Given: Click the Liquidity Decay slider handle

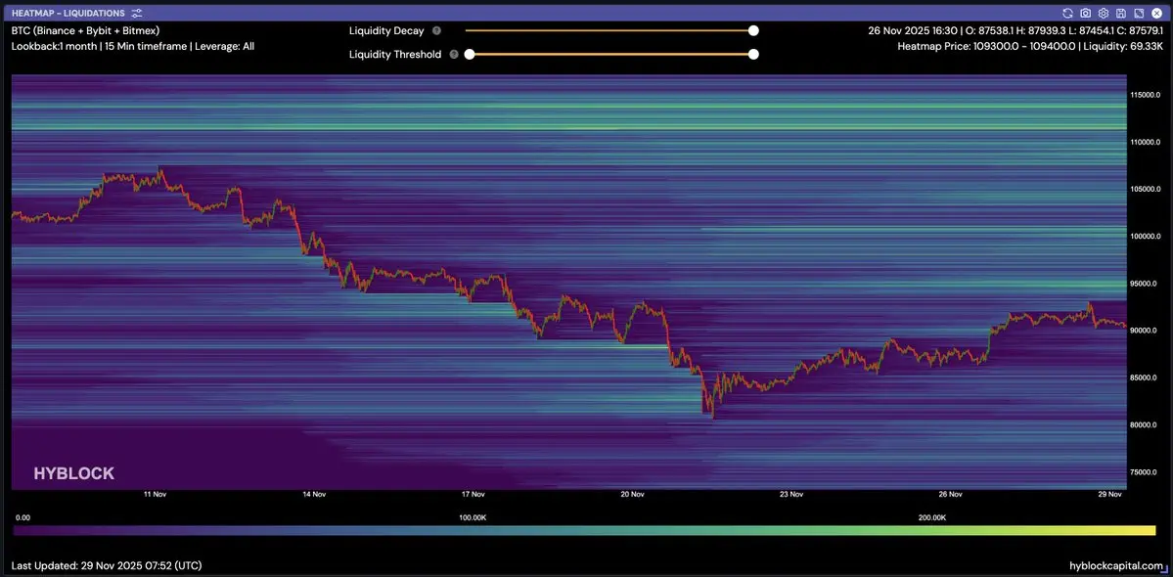Looking at the screenshot, I should (753, 30).
